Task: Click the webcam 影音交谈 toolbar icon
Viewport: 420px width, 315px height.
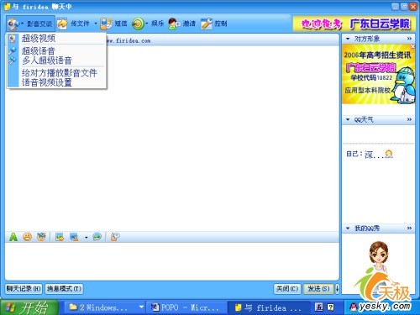Action: coord(13,24)
